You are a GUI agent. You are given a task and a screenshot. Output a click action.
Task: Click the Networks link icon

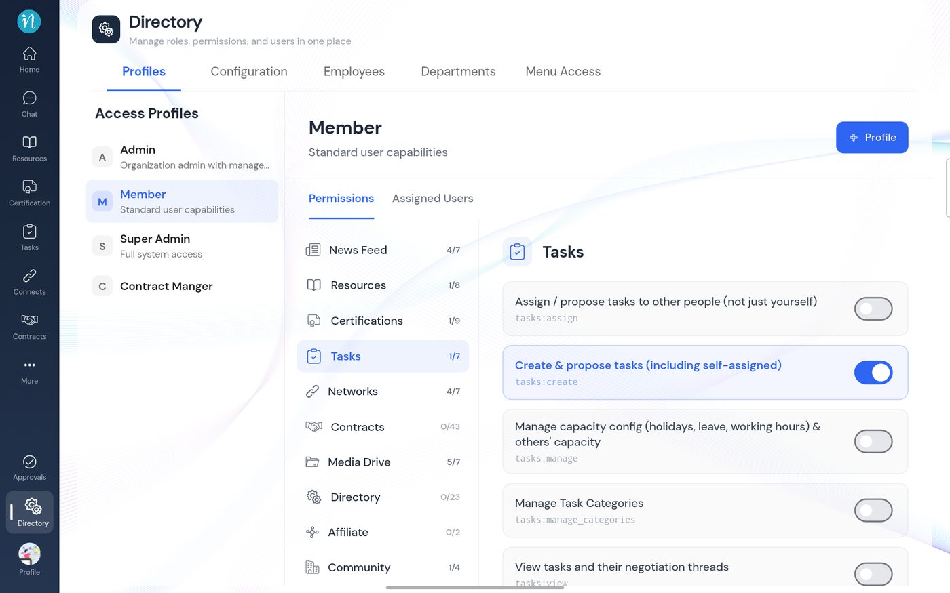pyautogui.click(x=312, y=392)
